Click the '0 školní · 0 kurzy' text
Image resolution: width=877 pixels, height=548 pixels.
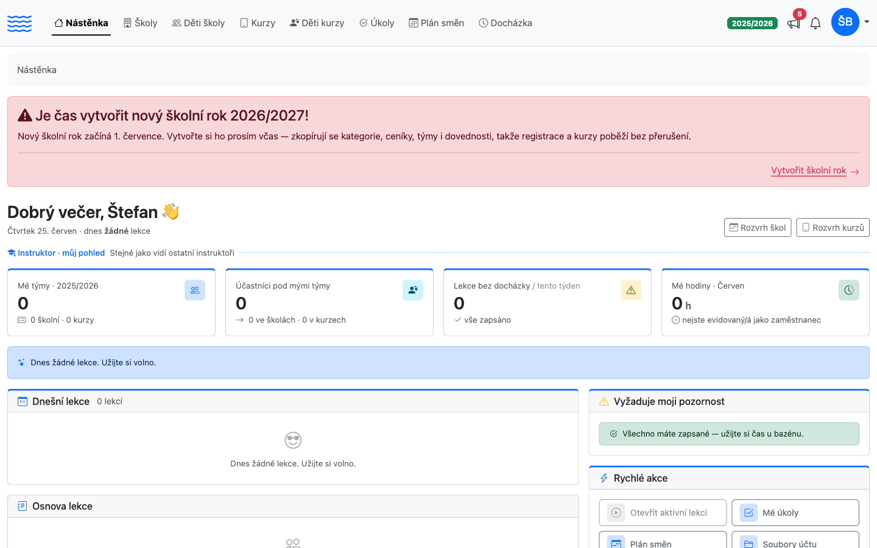coord(62,320)
